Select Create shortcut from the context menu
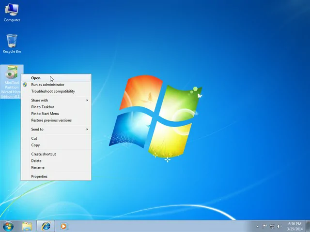Screen dimensions: 310x232 tap(44, 154)
